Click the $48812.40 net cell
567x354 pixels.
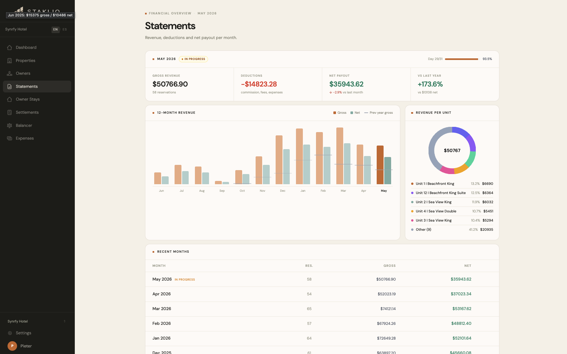coord(461,324)
